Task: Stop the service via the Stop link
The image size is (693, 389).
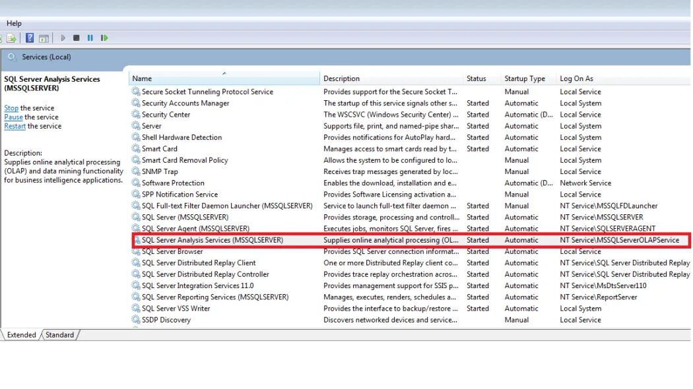Action: [11, 107]
